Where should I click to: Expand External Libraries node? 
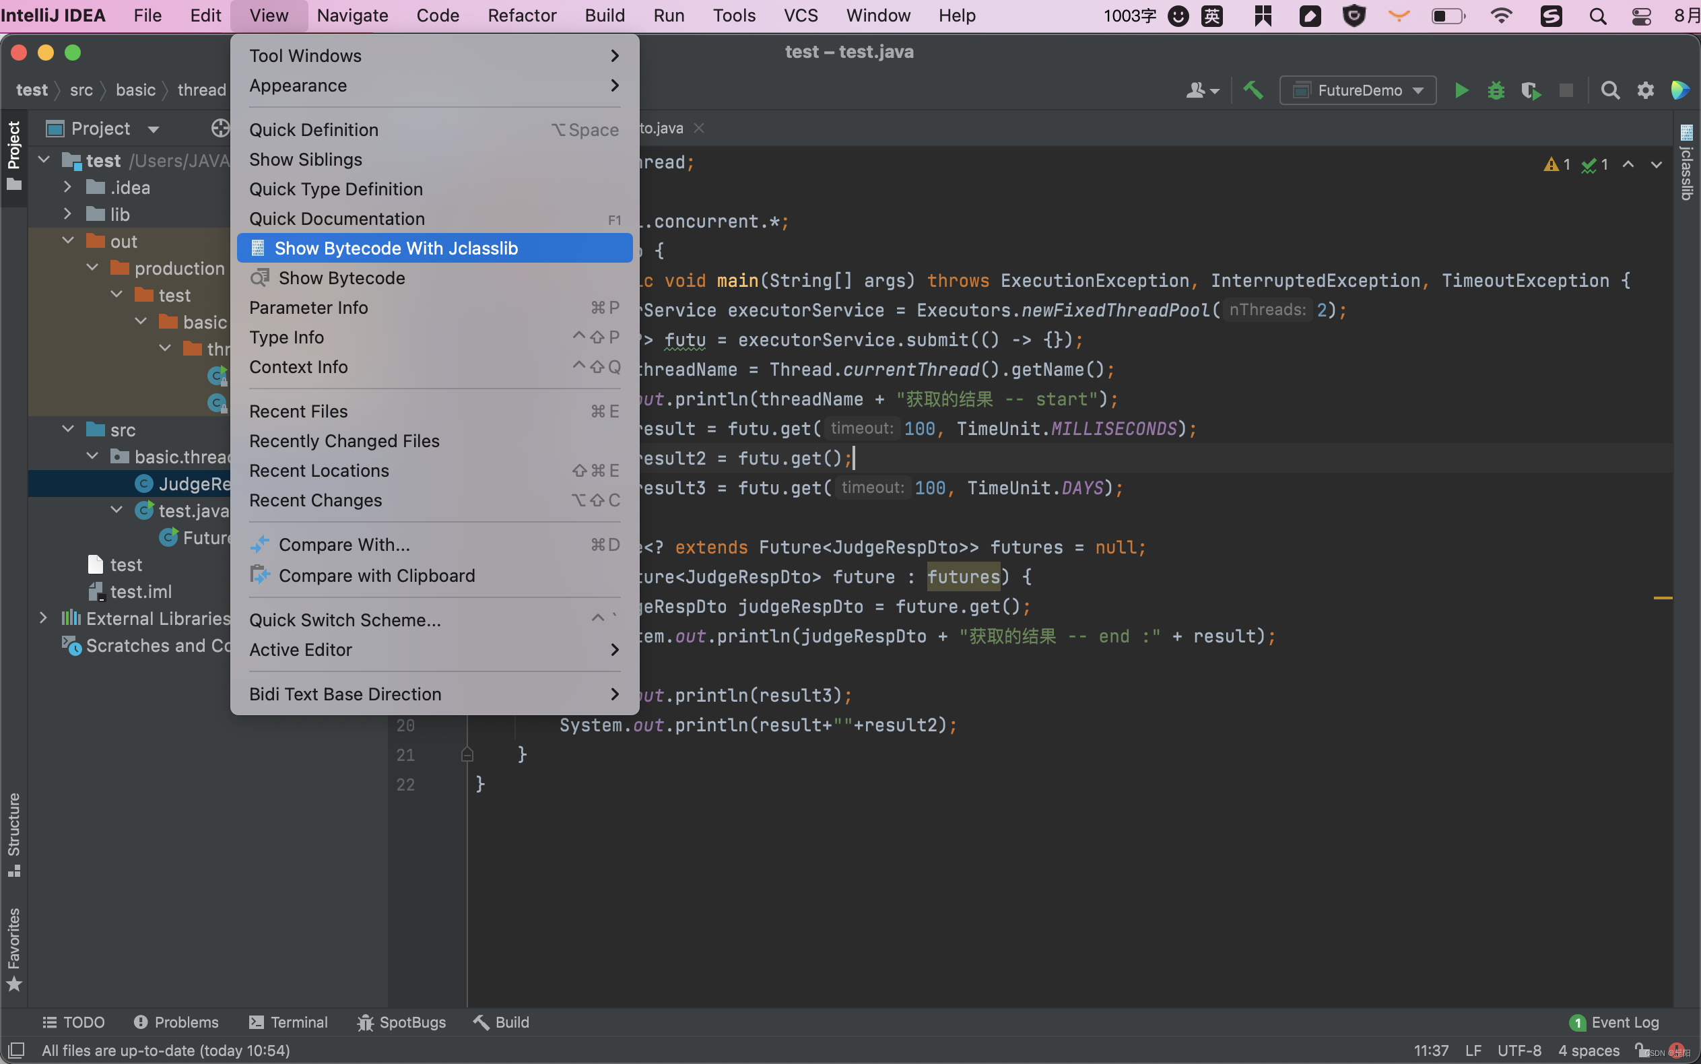click(44, 618)
